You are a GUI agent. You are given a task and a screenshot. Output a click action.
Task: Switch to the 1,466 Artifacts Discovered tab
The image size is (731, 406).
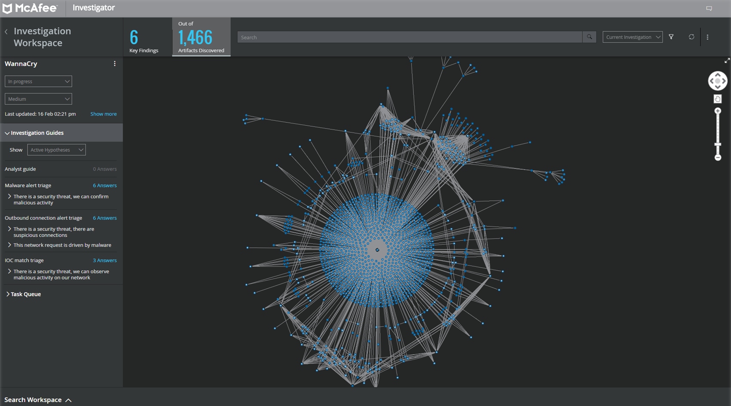point(201,37)
